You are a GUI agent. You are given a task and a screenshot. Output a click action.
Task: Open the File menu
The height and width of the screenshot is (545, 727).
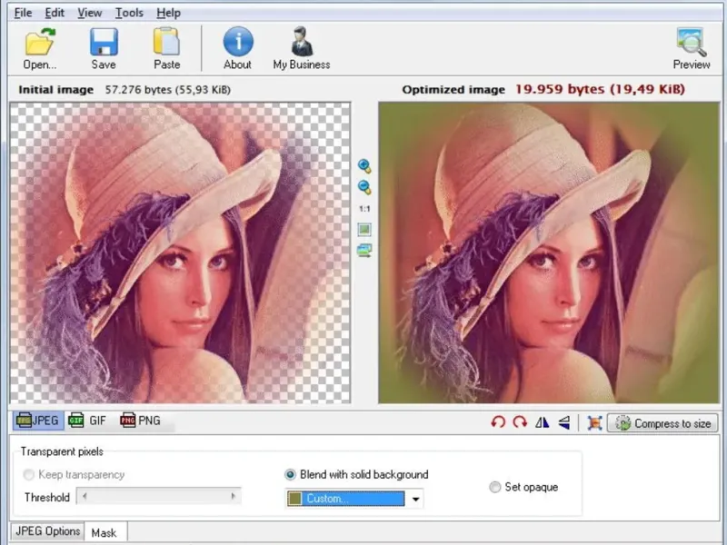pyautogui.click(x=24, y=13)
